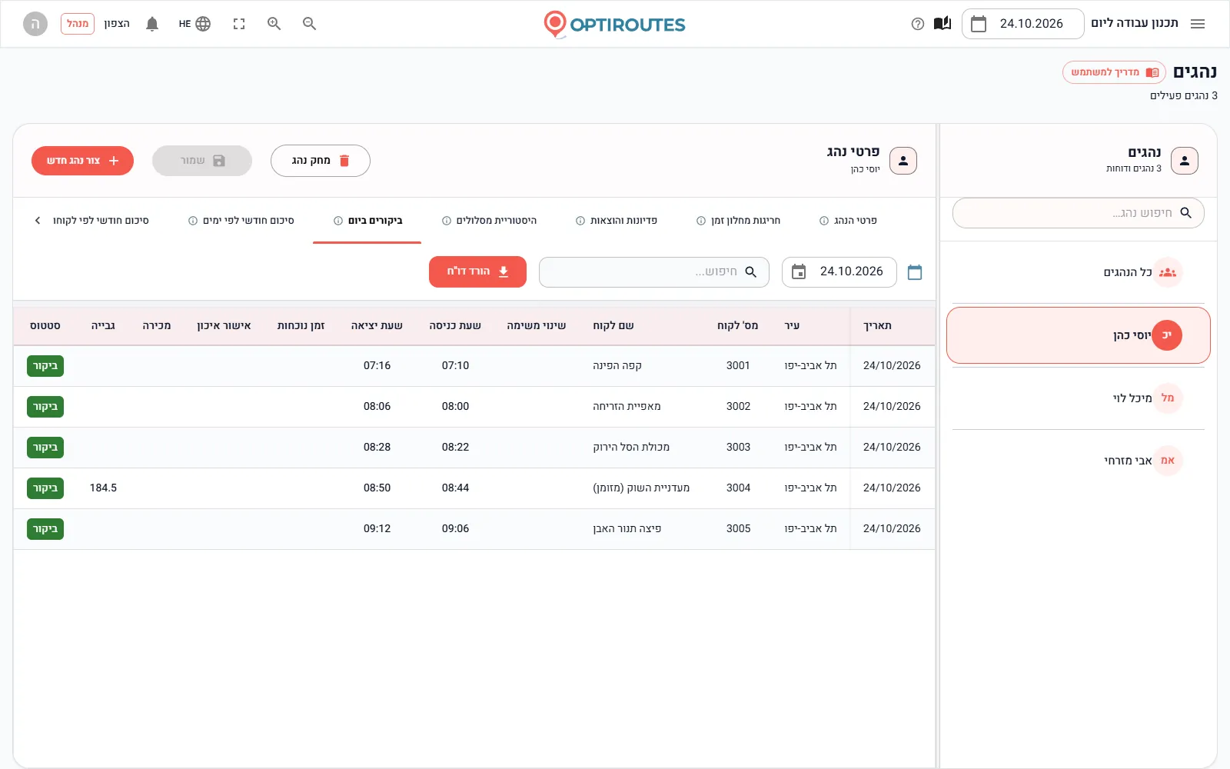Select the ביקורים ביום tab

[x=367, y=221]
